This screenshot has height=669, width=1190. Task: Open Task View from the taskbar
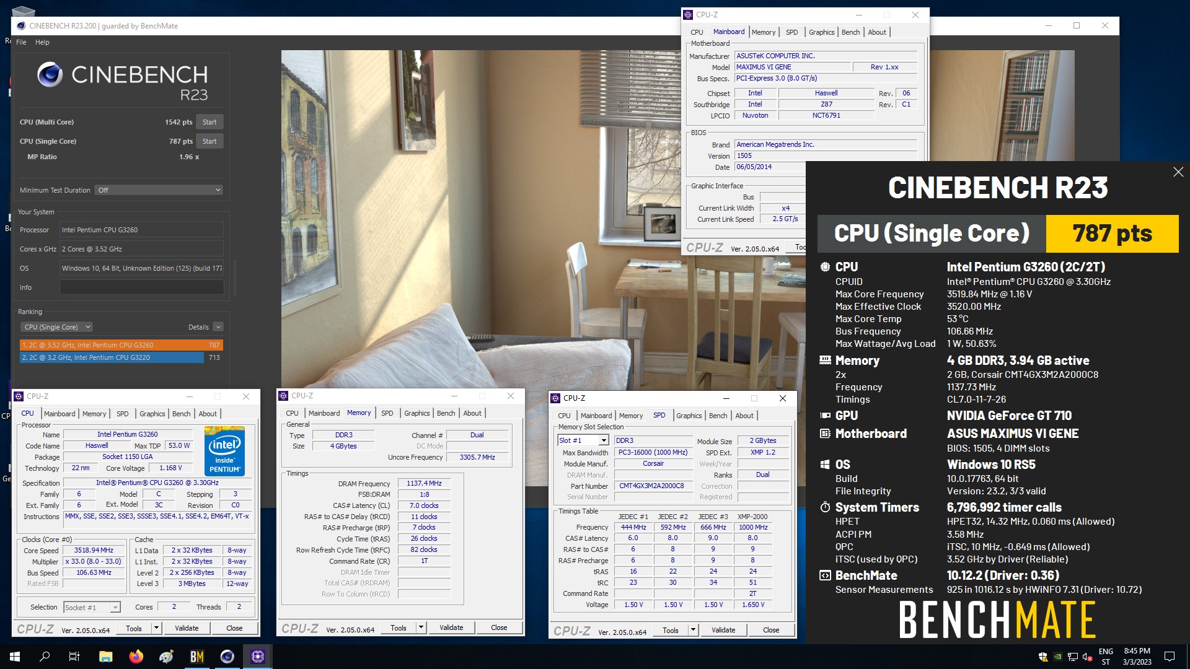74,657
